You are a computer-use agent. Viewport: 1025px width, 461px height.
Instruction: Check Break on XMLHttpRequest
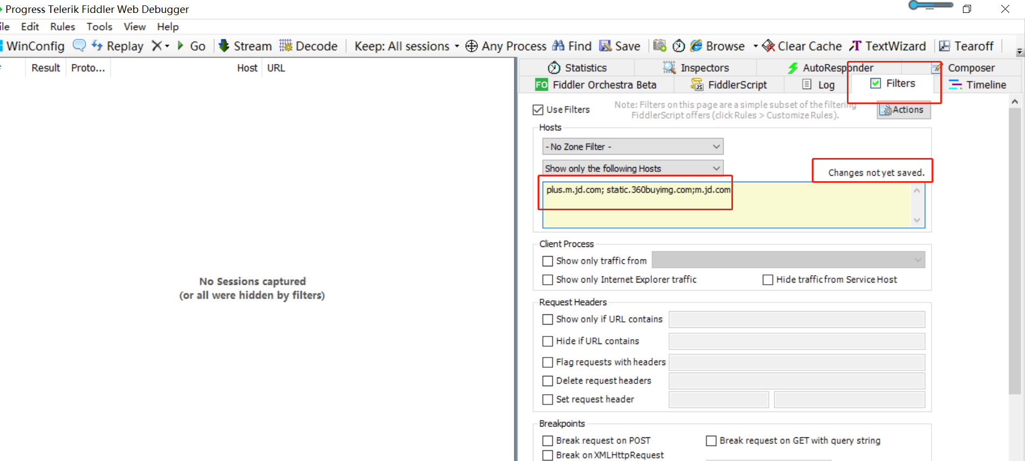click(547, 455)
